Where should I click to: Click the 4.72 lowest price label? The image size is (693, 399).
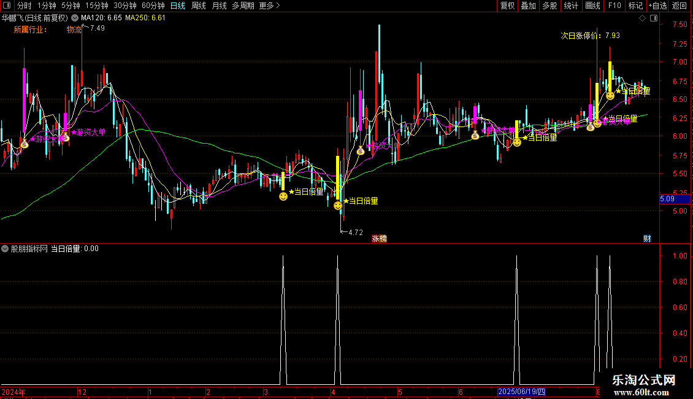tap(355, 232)
